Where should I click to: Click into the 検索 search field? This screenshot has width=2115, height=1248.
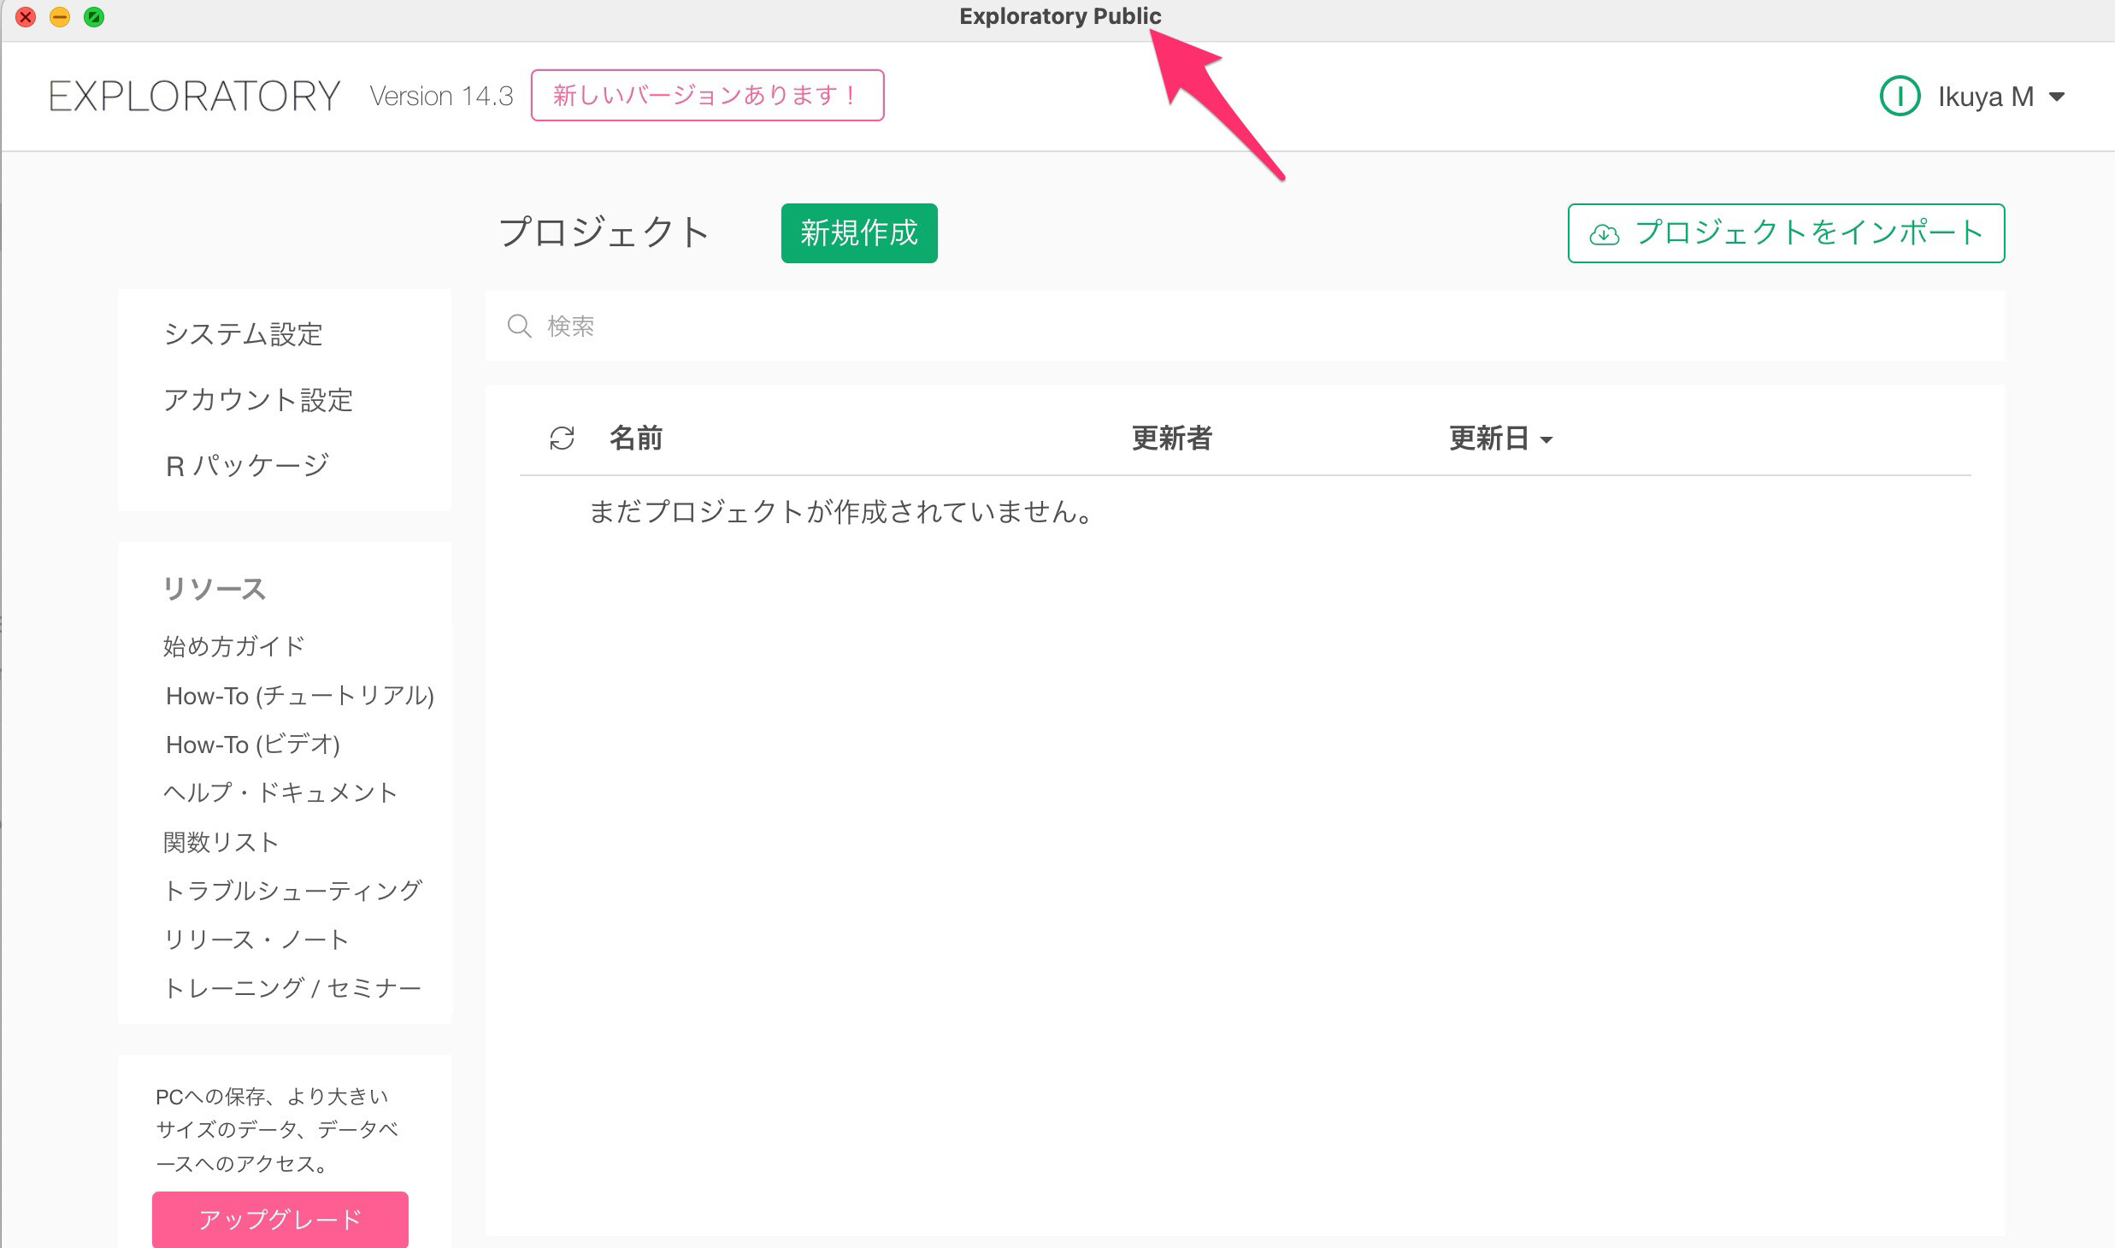(1197, 326)
